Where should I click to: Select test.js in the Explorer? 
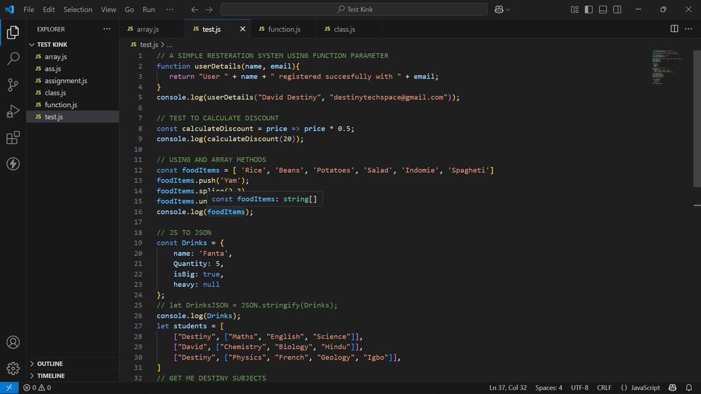tap(72, 117)
